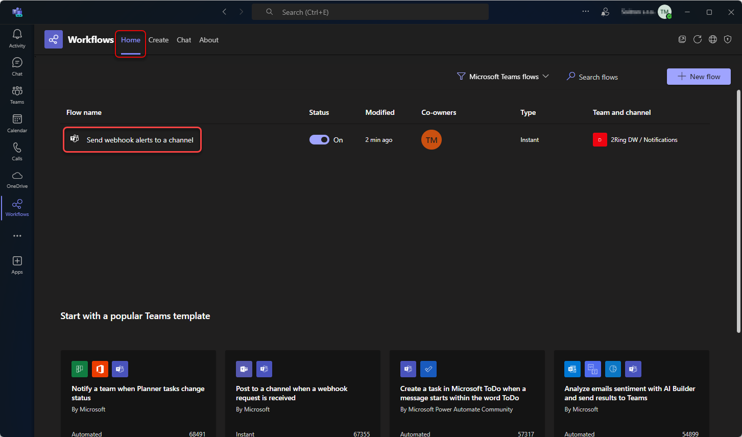Go to Teams in the sidebar
The image size is (742, 437).
[x=17, y=94]
